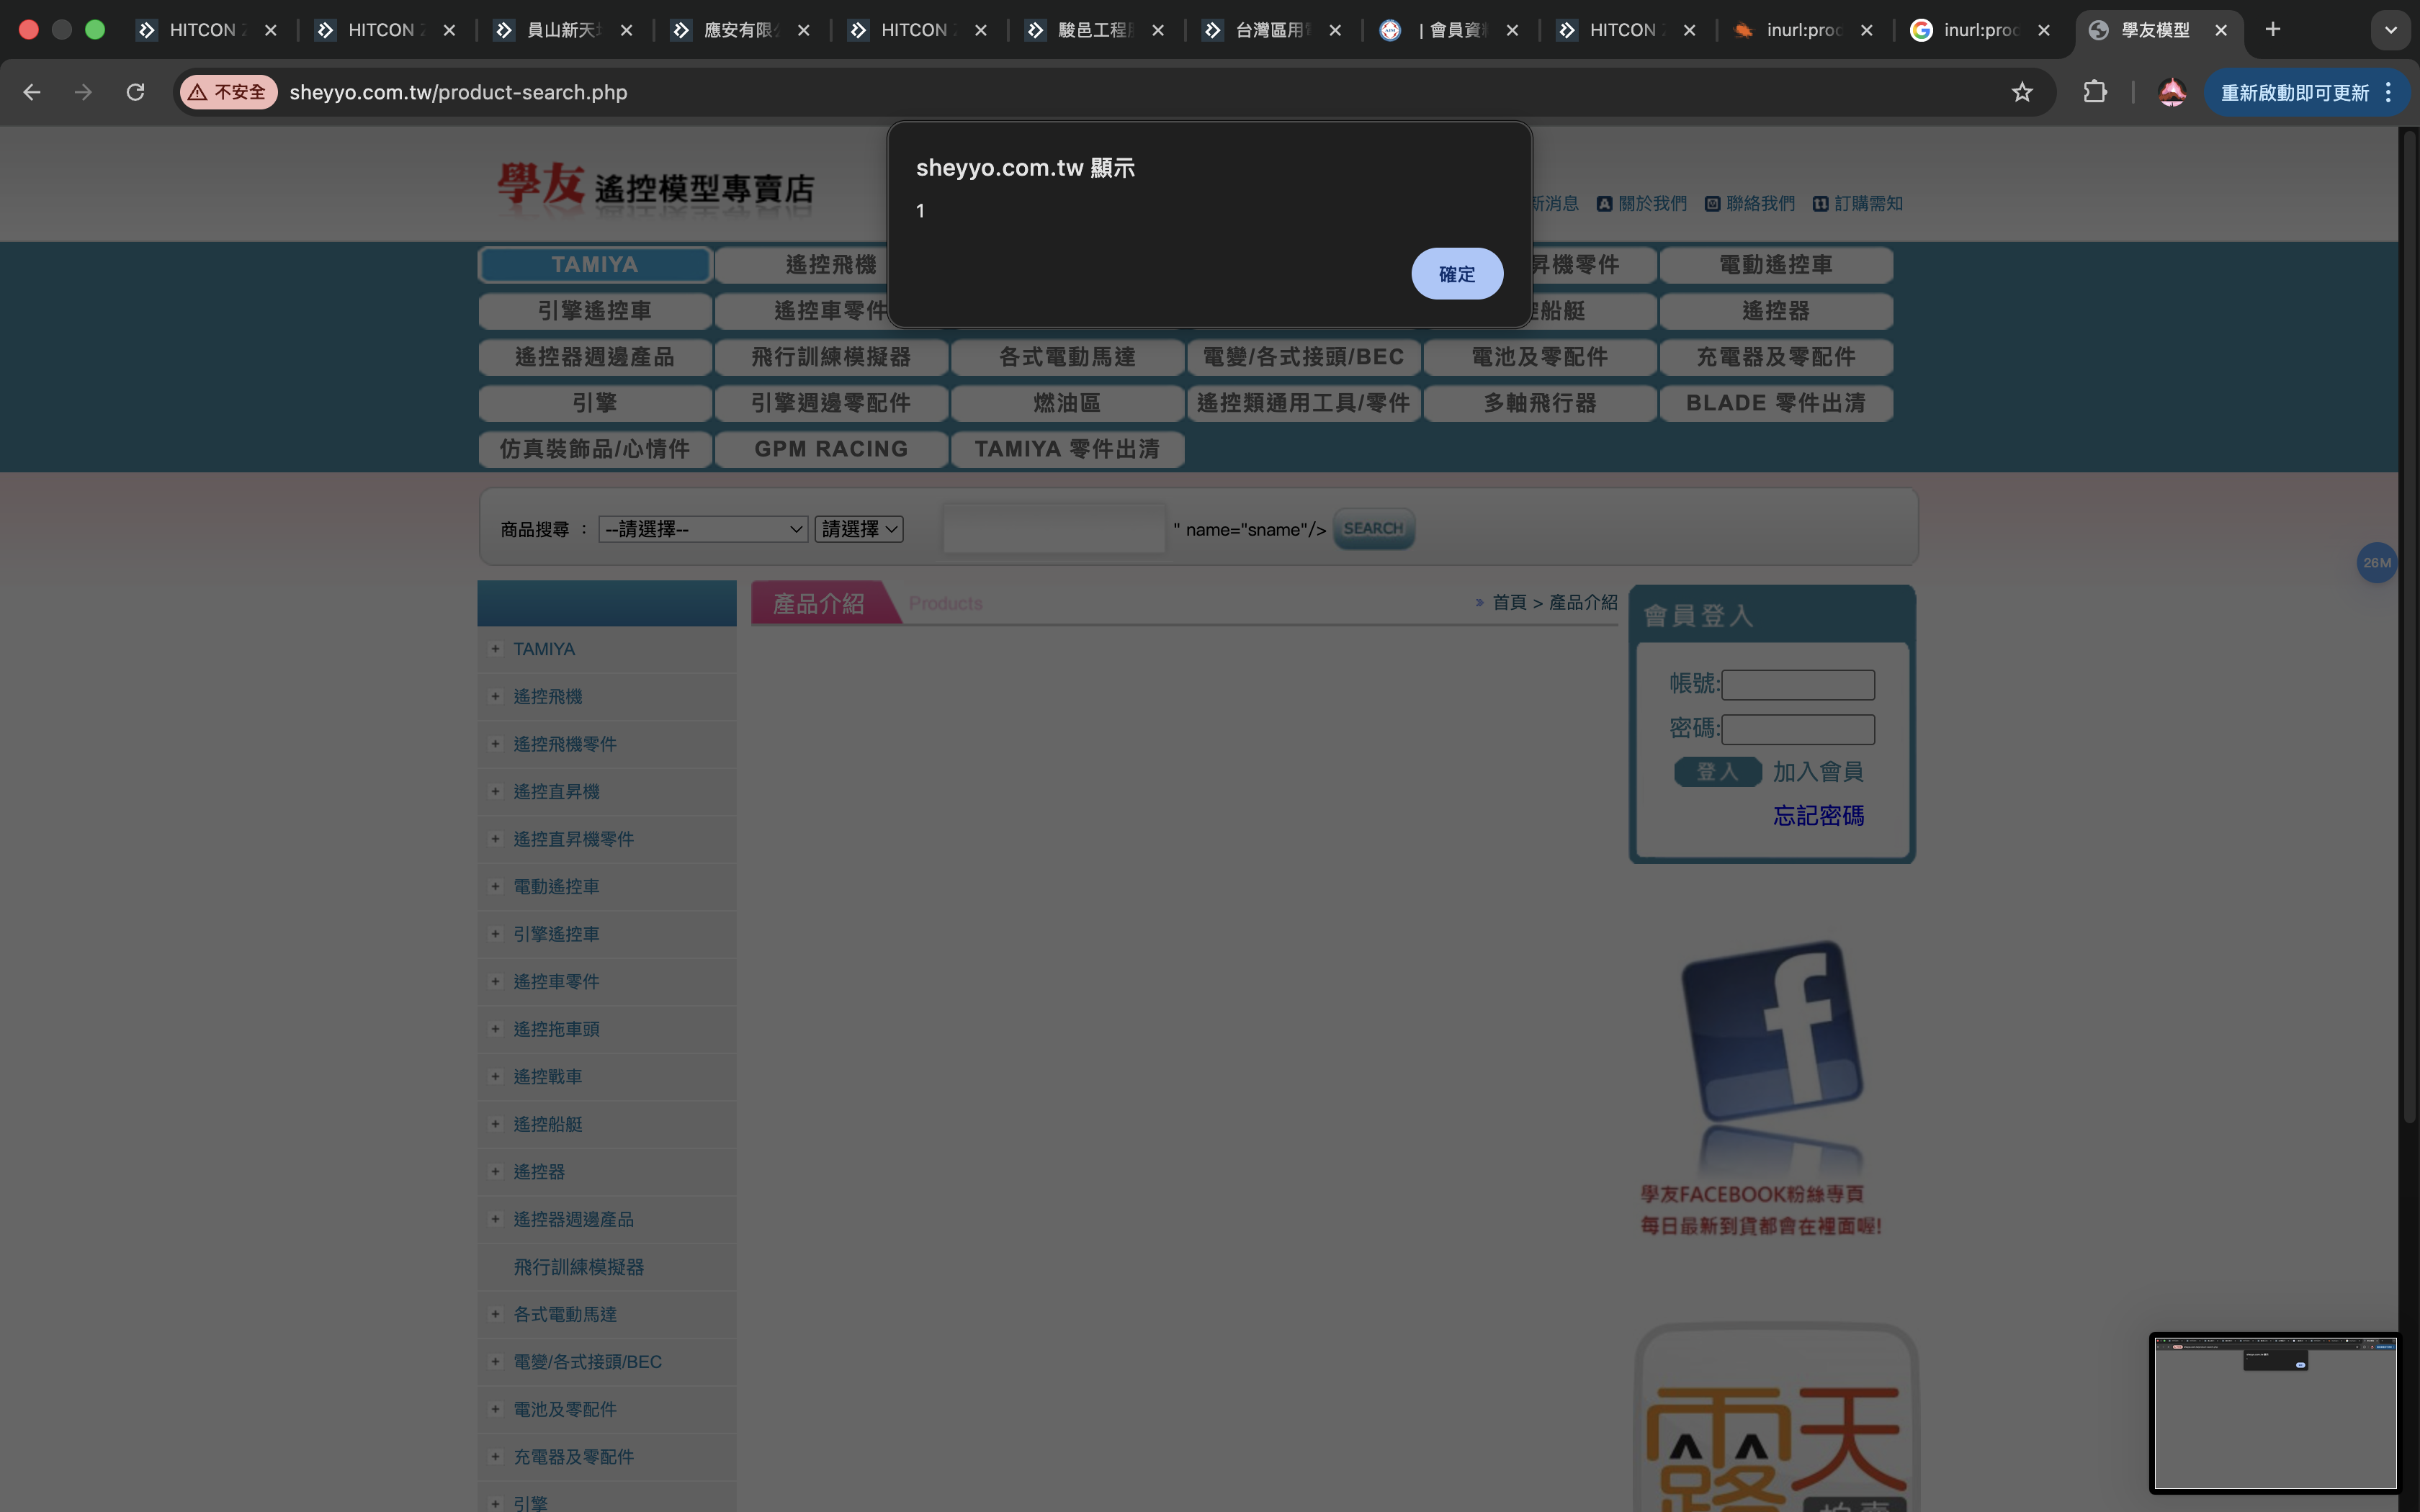Open the 訂購需知 link

1857,203
